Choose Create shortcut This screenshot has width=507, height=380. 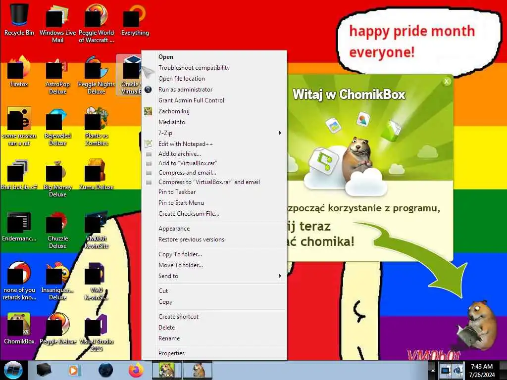click(x=214, y=317)
